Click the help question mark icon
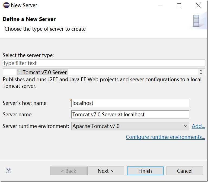 coord(8,171)
